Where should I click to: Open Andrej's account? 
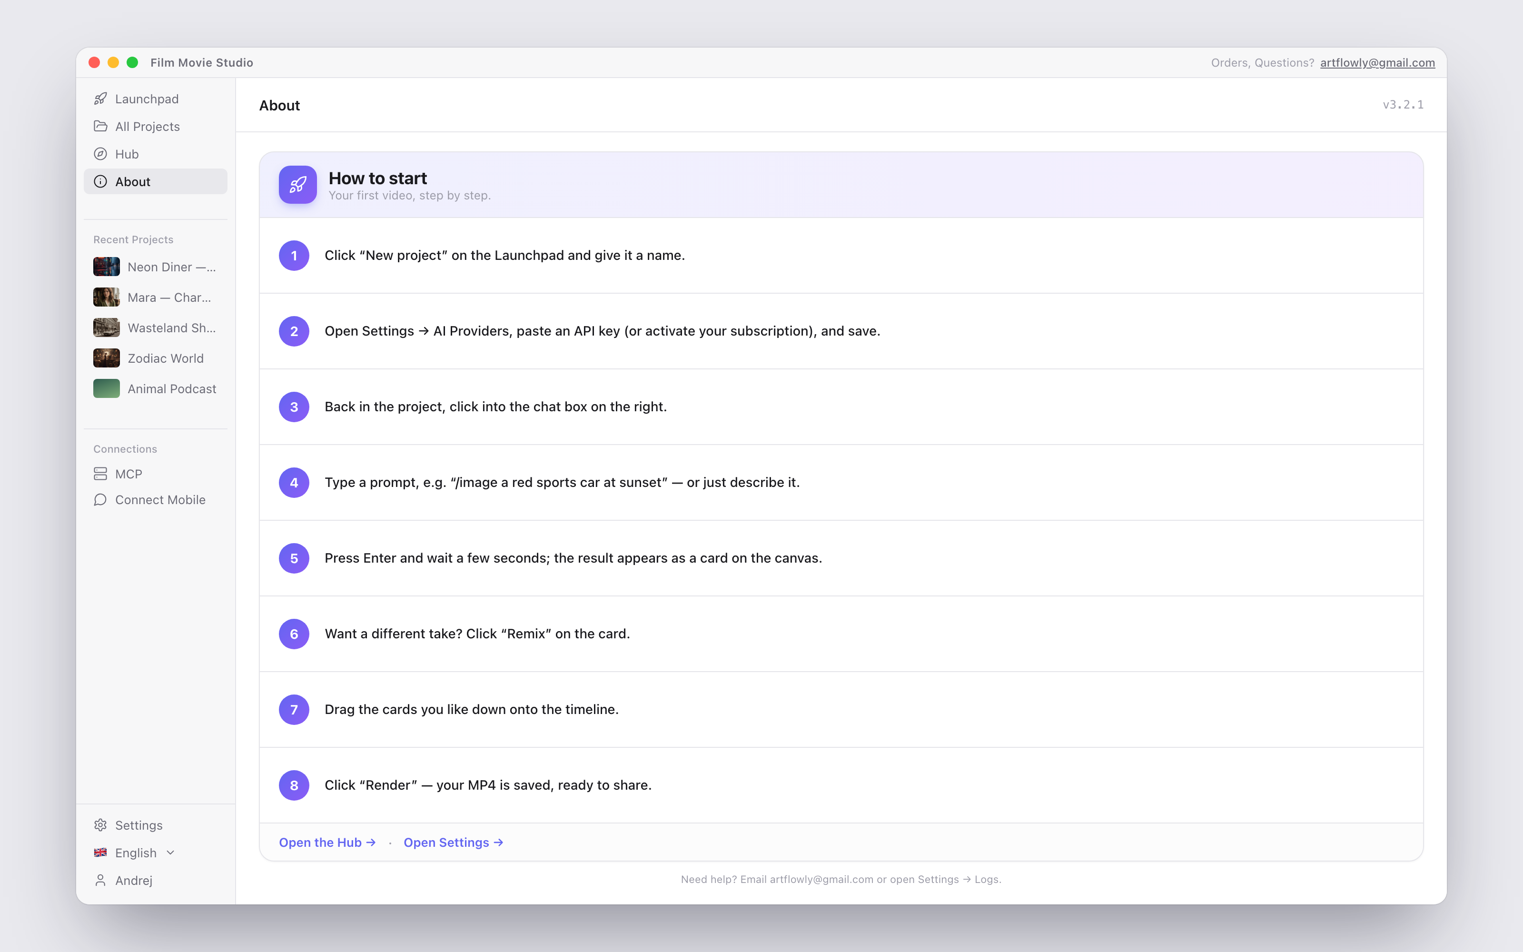click(x=156, y=880)
